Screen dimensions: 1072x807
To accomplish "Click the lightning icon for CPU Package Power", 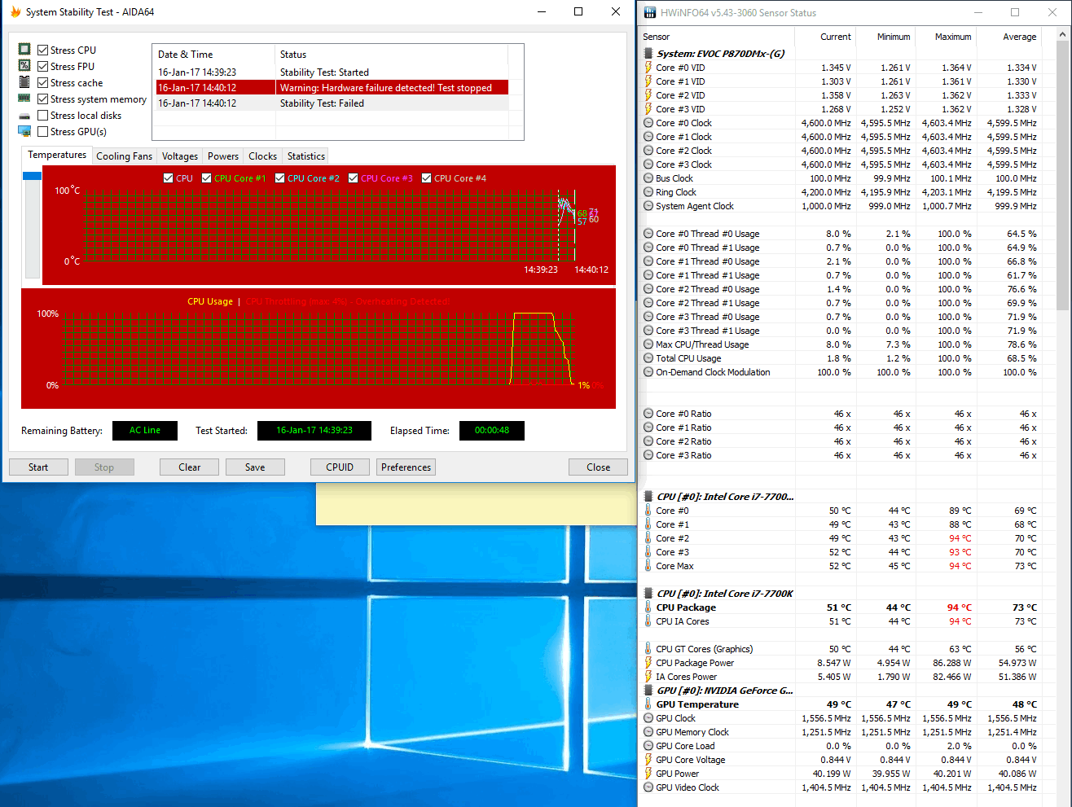I will [648, 663].
